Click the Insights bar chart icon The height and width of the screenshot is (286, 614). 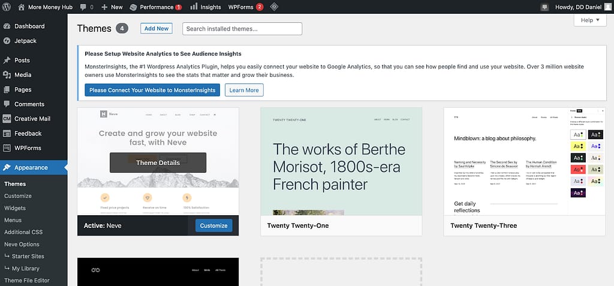pyautogui.click(x=194, y=7)
